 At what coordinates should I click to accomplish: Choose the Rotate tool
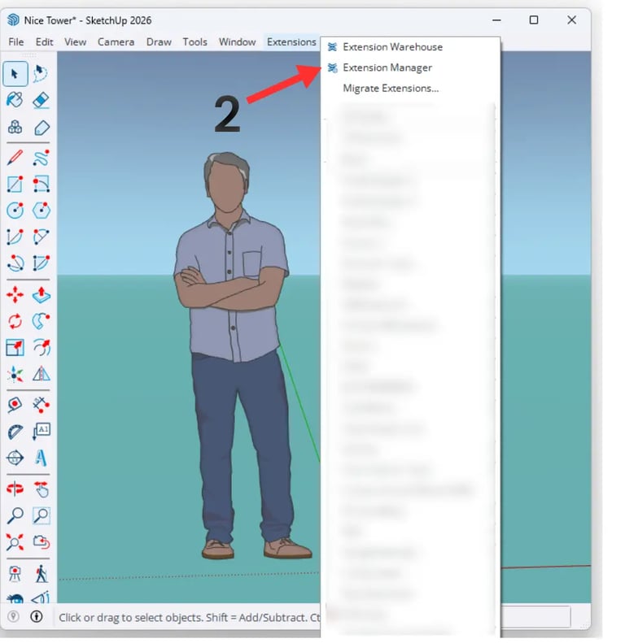pyautogui.click(x=15, y=321)
